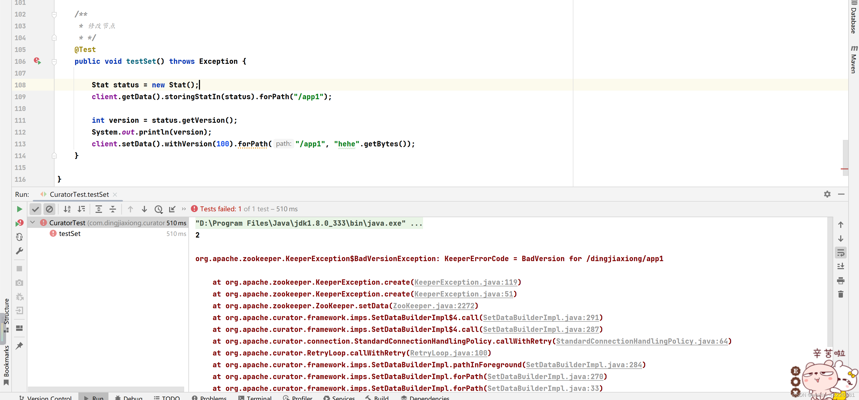This screenshot has width=859, height=400.
Task: Open the Problems tool tab
Action: pyautogui.click(x=209, y=397)
